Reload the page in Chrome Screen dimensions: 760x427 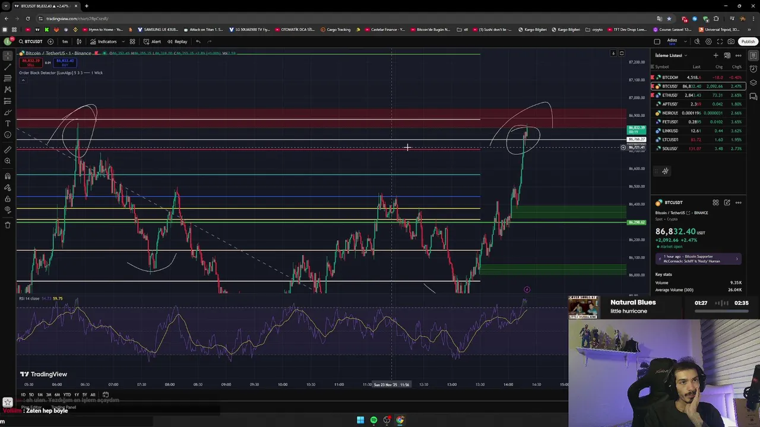pos(28,18)
